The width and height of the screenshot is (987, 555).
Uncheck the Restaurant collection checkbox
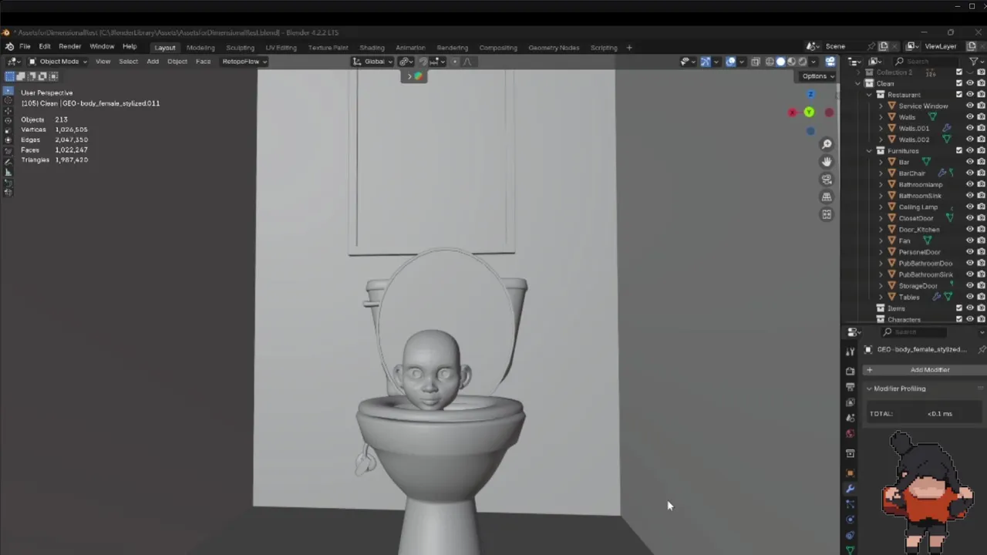coord(959,94)
